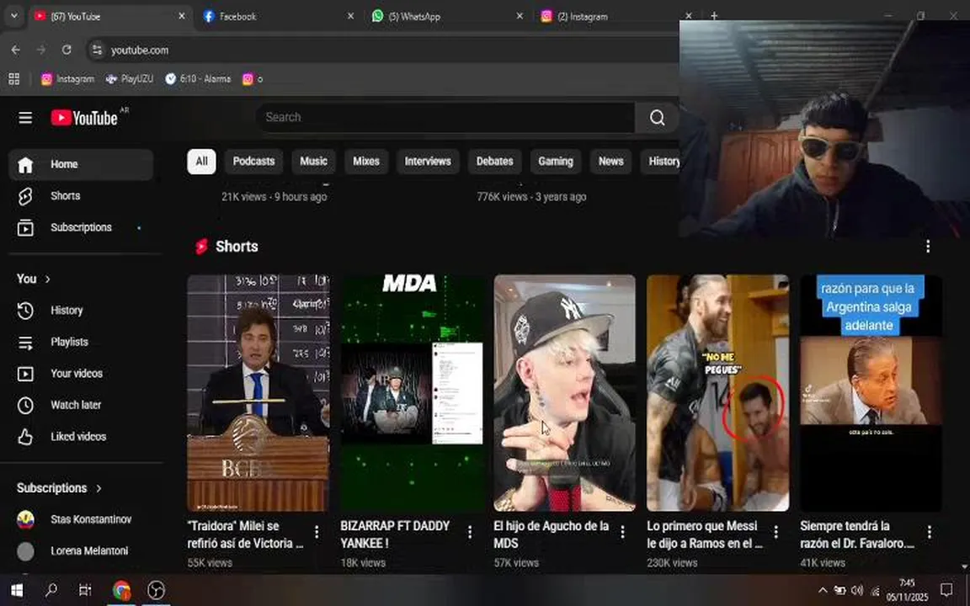Select the News filter chip
This screenshot has height=606, width=970.
click(610, 162)
